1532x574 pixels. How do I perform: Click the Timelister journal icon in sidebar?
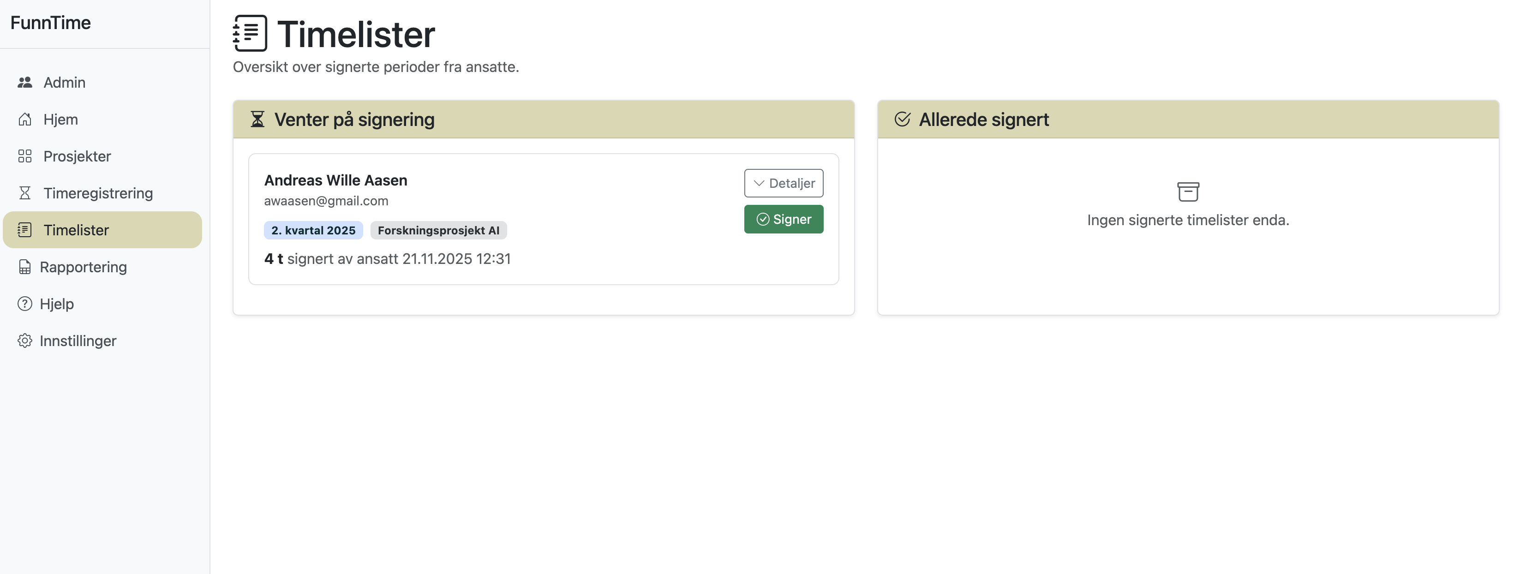pyautogui.click(x=24, y=230)
